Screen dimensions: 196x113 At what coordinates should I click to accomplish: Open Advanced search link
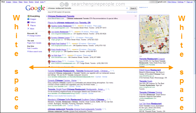coord(132,12)
